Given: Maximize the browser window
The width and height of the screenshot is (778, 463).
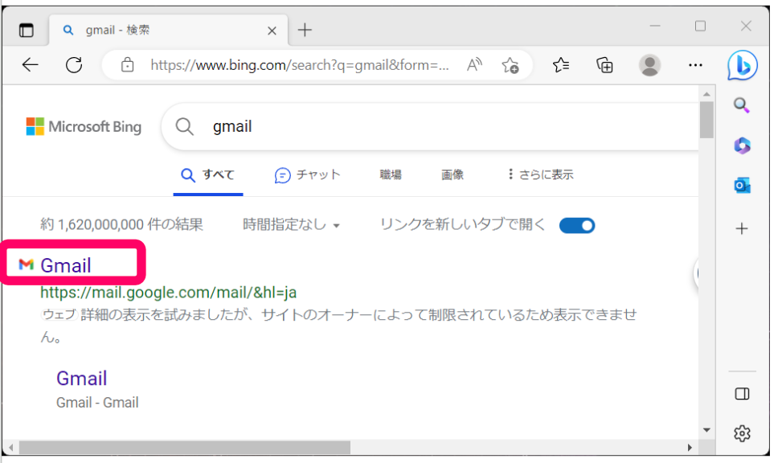Looking at the screenshot, I should [x=700, y=26].
